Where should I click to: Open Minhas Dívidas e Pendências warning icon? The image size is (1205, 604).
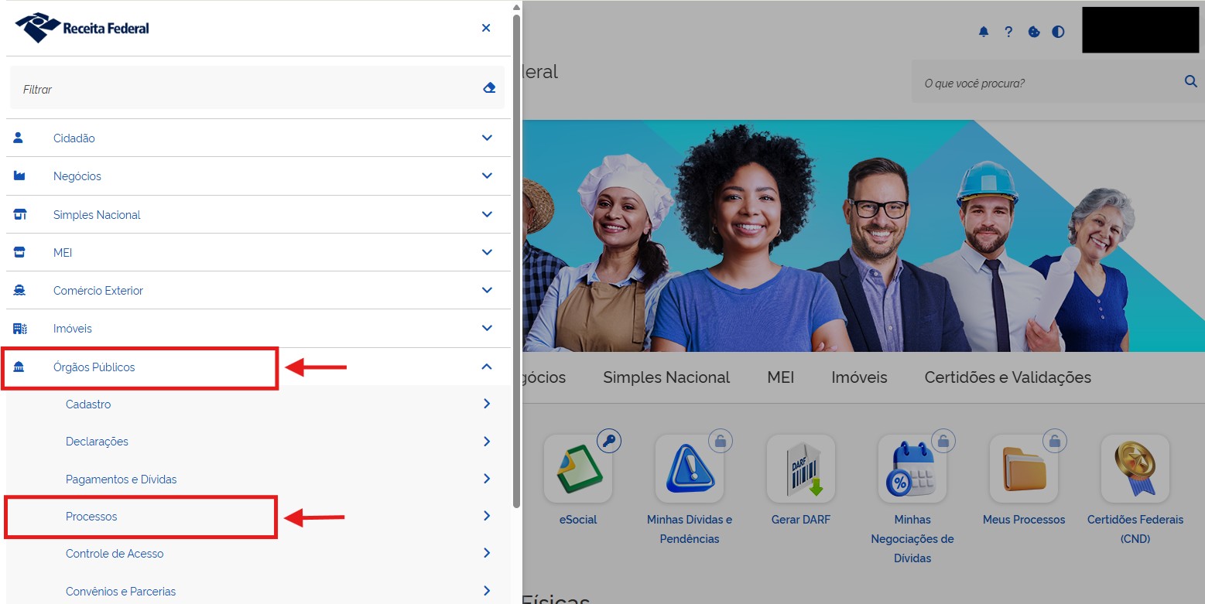[689, 469]
